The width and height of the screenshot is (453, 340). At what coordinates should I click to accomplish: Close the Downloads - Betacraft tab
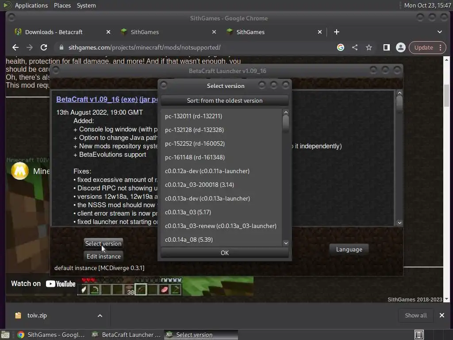tap(108, 32)
